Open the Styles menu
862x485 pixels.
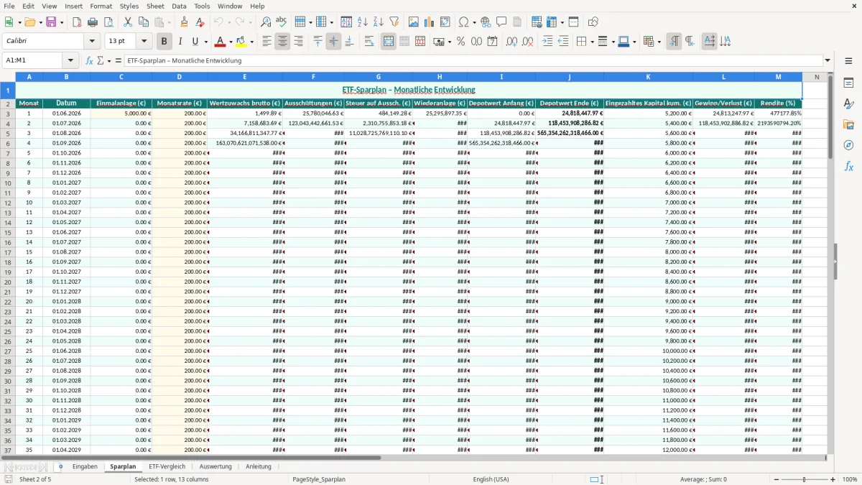coord(129,6)
